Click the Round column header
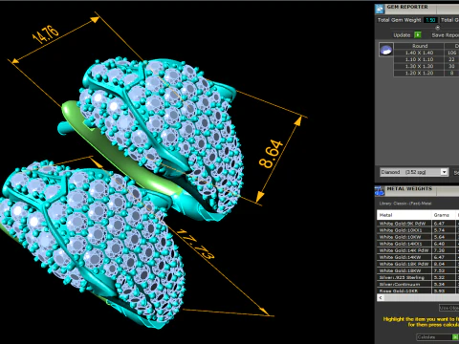The image size is (459, 344). click(419, 46)
